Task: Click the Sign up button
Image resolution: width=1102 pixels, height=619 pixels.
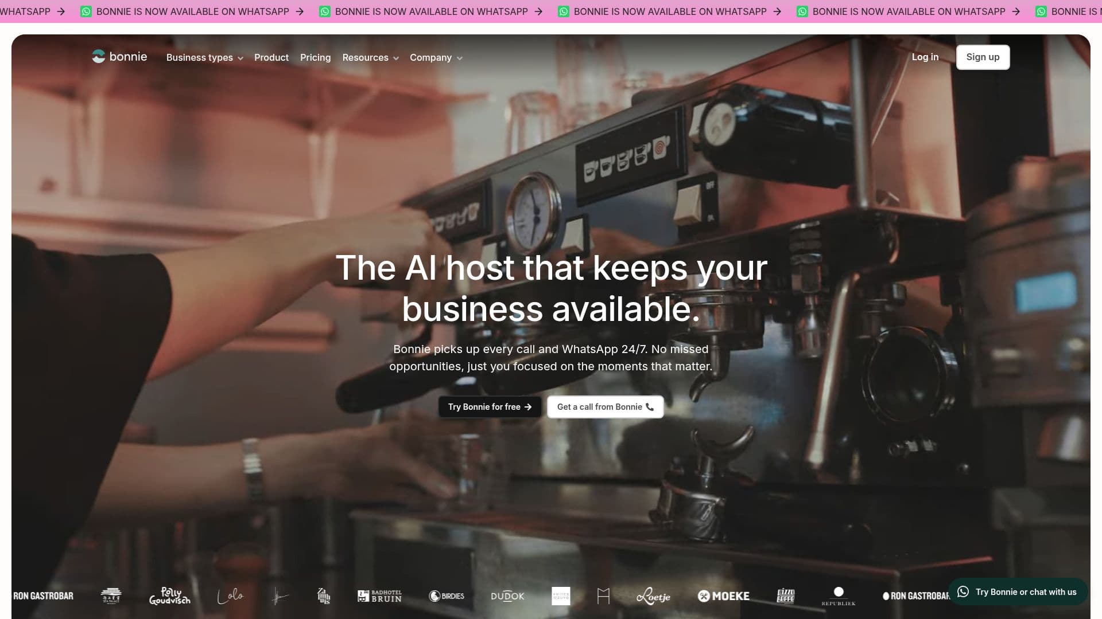Action: pyautogui.click(x=983, y=57)
